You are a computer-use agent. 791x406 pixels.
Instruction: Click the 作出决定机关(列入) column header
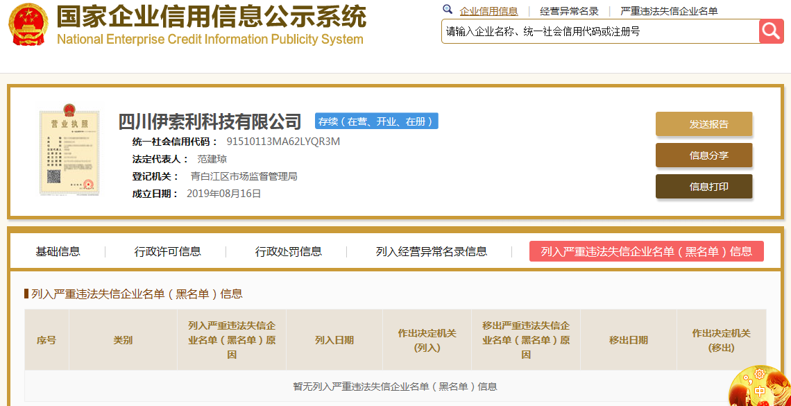click(x=427, y=340)
